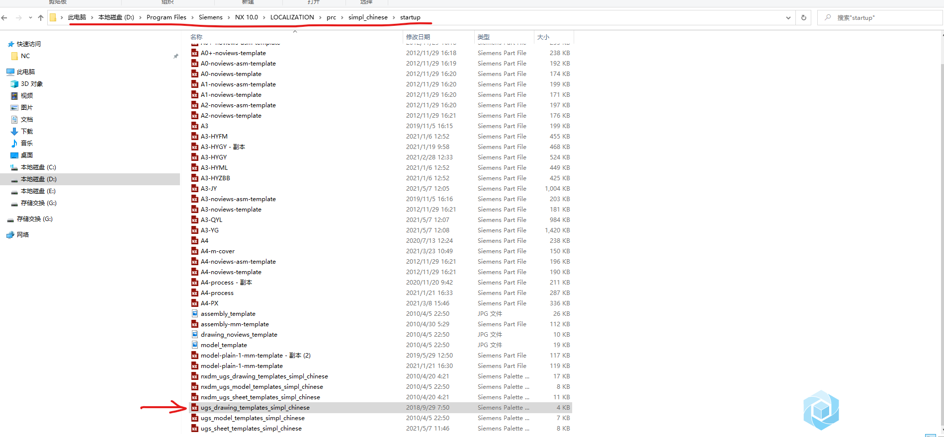
Task: Open the 桌面 folder icon
Action: click(14, 155)
